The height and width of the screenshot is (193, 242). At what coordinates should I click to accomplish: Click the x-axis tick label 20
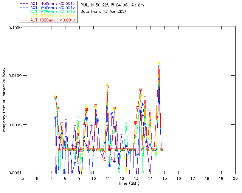pos(235,178)
